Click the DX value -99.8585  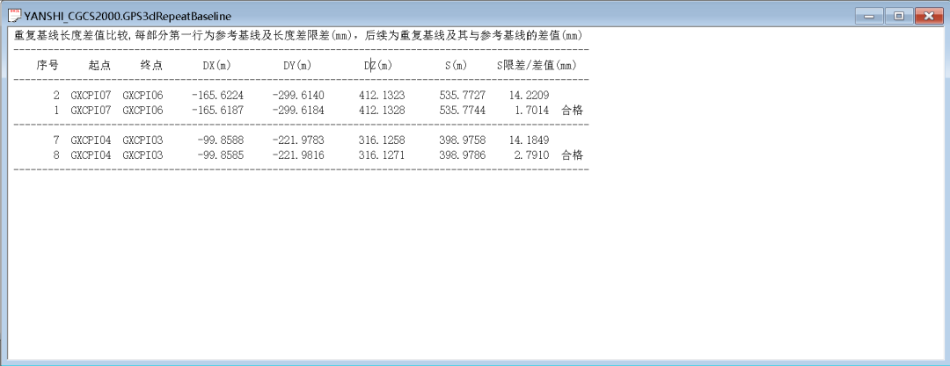(x=221, y=155)
